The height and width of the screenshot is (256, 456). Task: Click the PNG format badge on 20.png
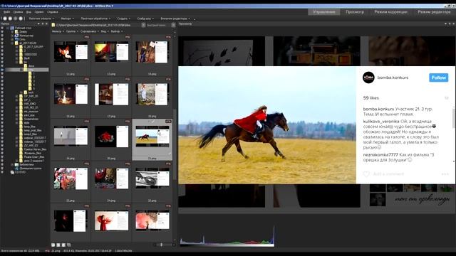click(128, 122)
